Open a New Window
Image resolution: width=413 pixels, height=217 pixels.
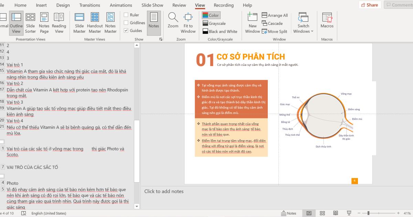252,23
